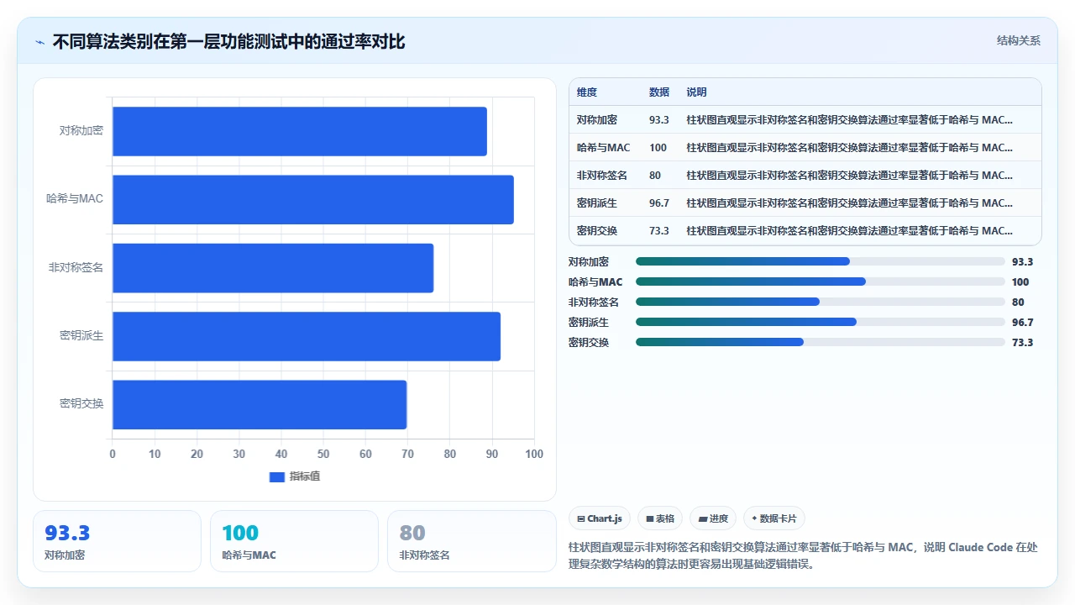Click the dashboard title 不同算法类别…通过率对比

pyautogui.click(x=228, y=41)
